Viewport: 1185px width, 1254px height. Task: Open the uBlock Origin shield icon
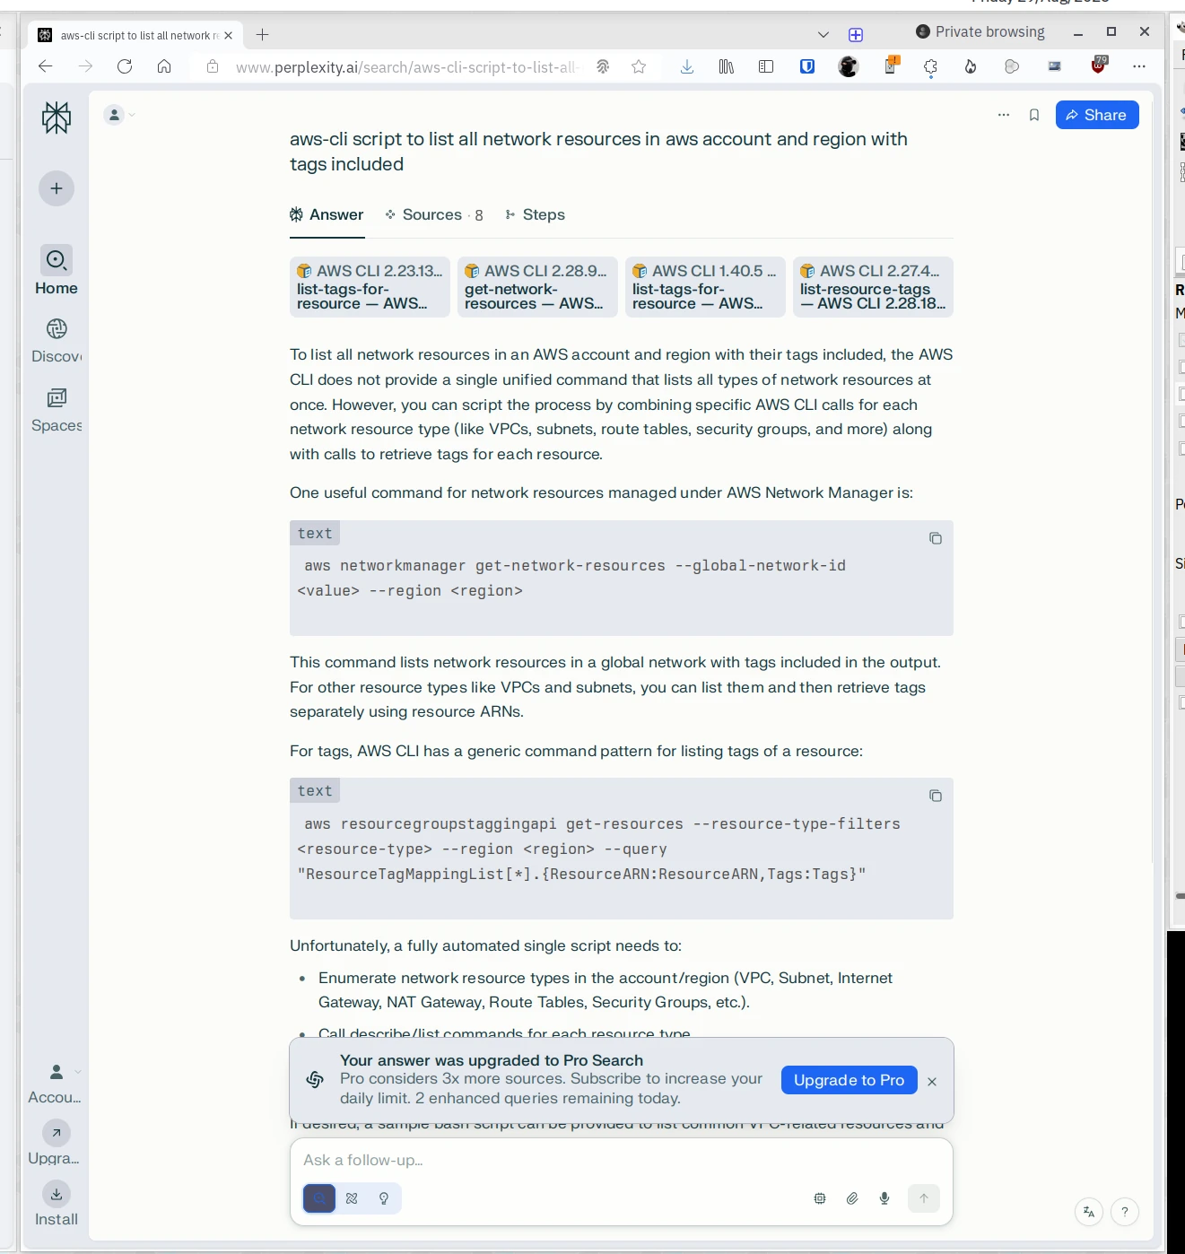point(1099,65)
